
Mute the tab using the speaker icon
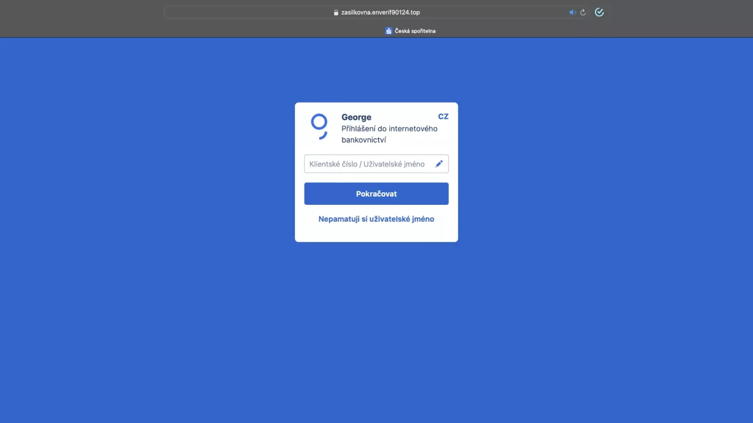[x=572, y=12]
